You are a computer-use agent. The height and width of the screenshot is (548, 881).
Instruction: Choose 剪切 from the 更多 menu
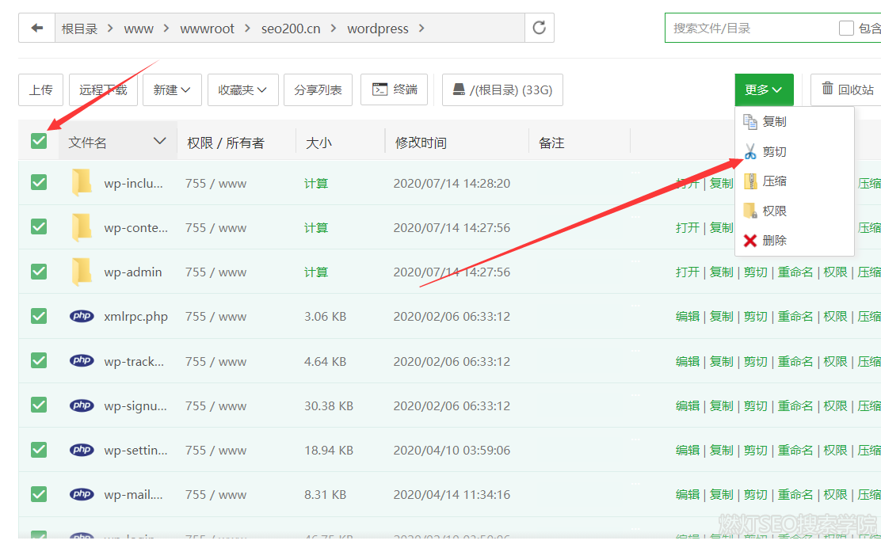[x=795, y=151]
